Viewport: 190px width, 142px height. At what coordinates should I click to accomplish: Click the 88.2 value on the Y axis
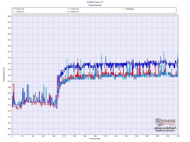(9, 34)
